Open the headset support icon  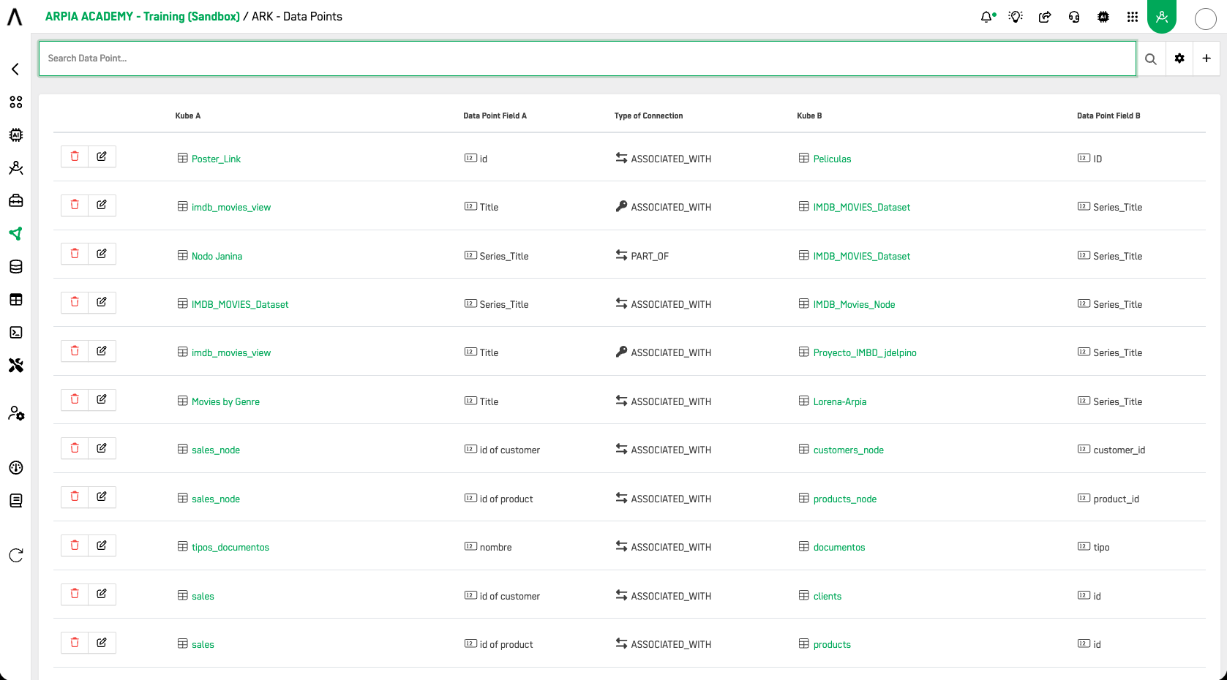1074,17
